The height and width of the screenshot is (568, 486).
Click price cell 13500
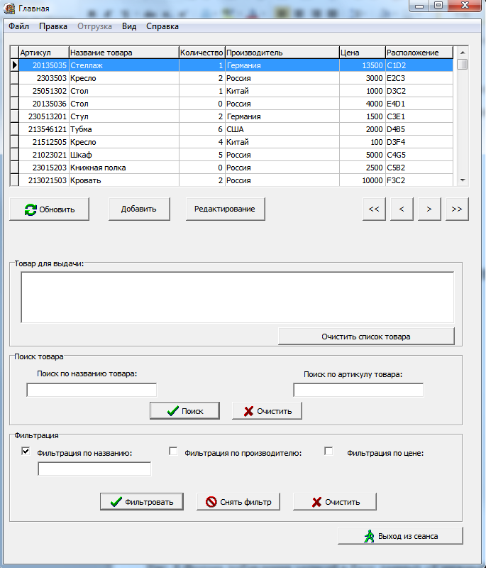click(363, 65)
